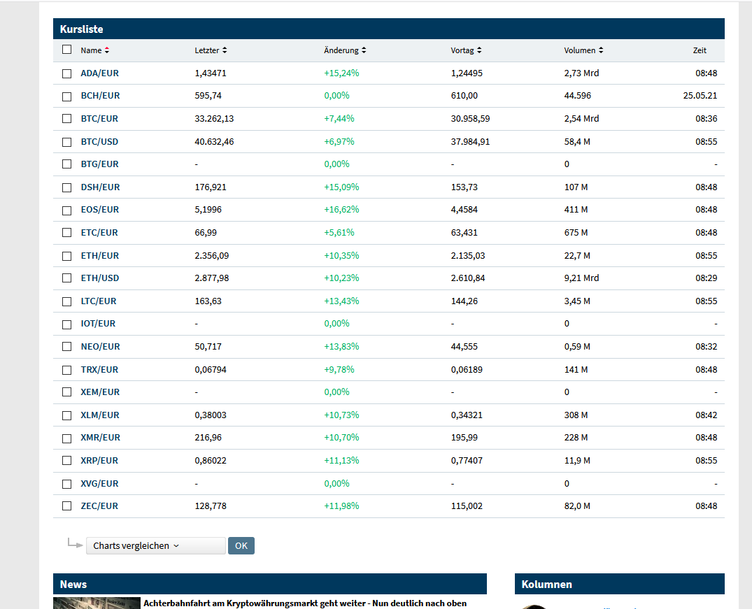Sort by Änderung column arrows
Image resolution: width=752 pixels, height=609 pixels.
(x=364, y=50)
